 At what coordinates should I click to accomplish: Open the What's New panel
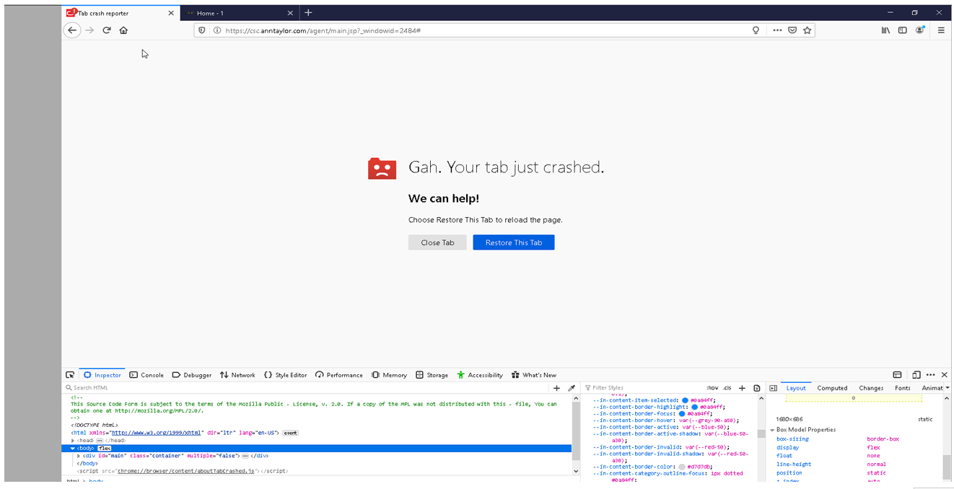click(534, 375)
